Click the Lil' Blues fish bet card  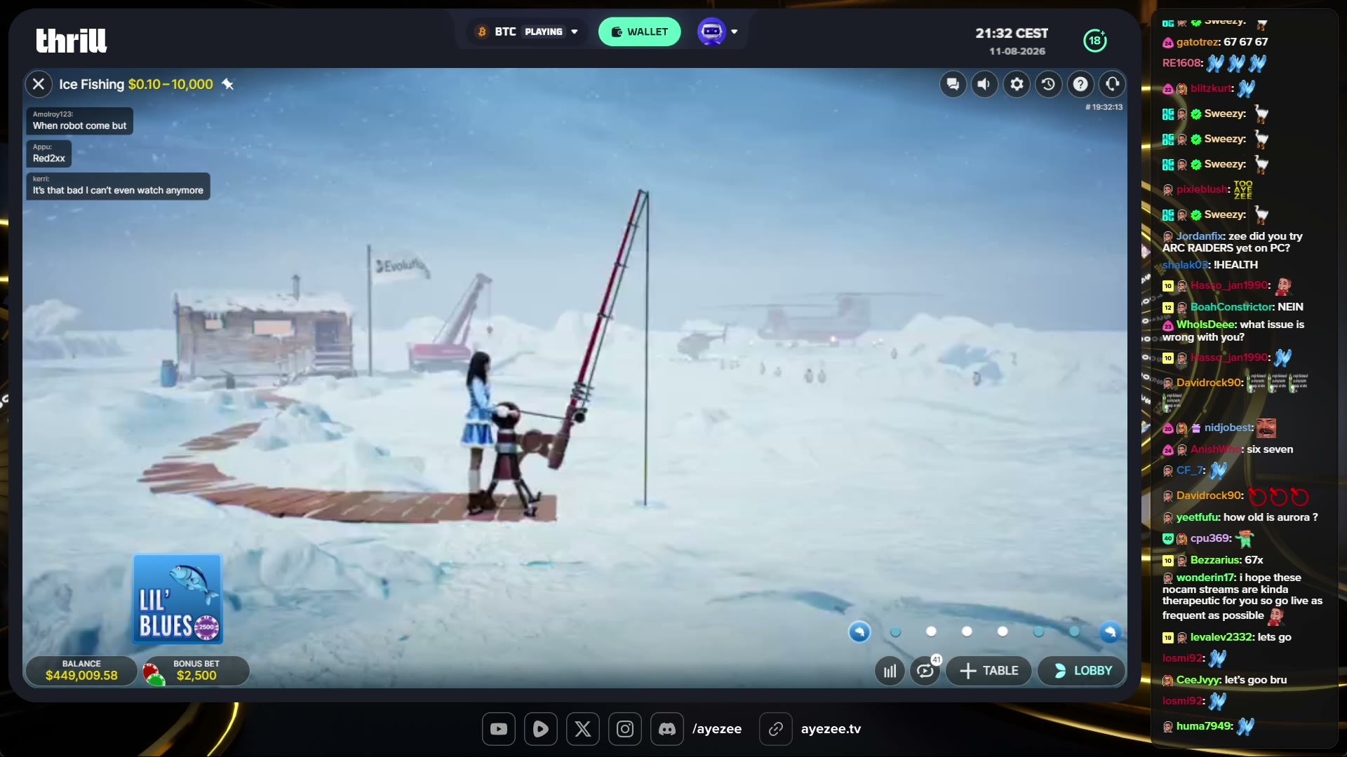pyautogui.click(x=177, y=599)
